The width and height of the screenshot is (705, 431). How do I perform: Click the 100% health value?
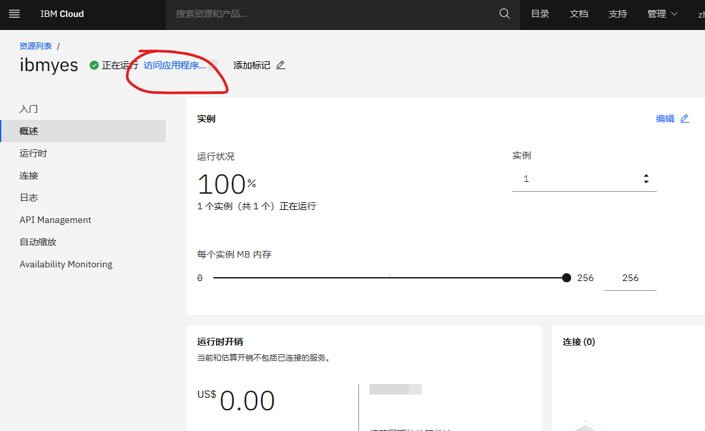(x=227, y=184)
